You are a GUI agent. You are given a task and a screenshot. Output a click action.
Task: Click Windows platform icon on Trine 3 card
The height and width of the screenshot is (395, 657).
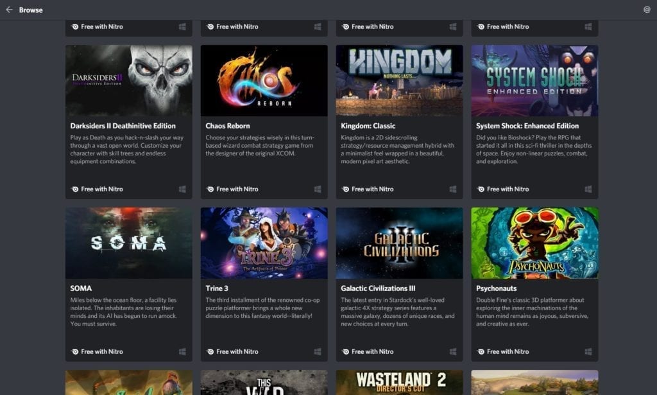318,352
